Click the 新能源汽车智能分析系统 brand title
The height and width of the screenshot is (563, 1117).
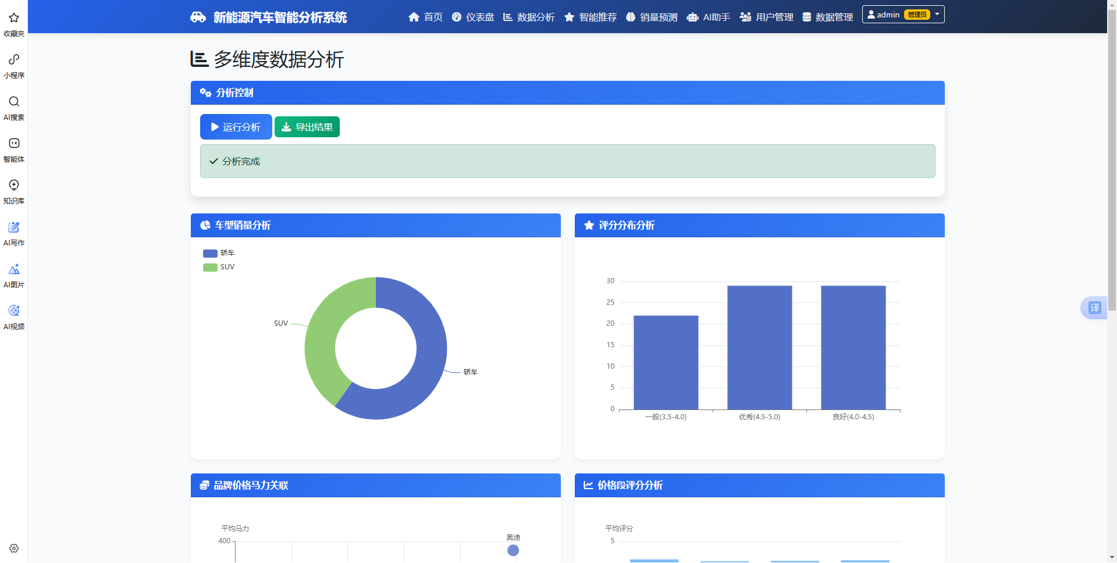(280, 17)
